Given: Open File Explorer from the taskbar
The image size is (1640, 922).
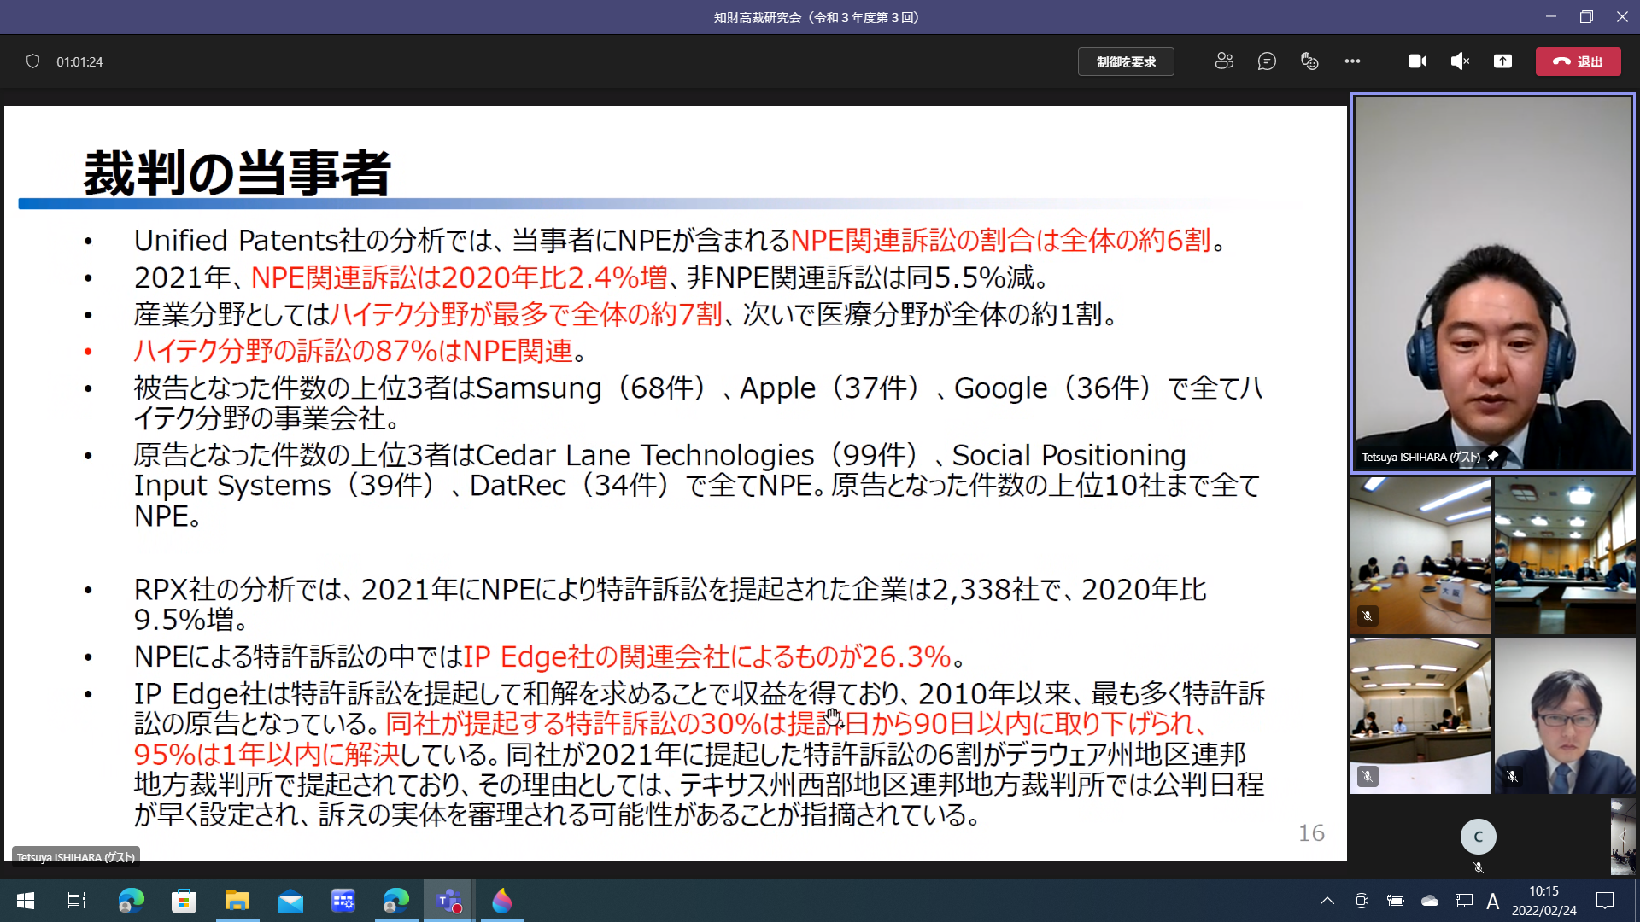Looking at the screenshot, I should click(237, 901).
